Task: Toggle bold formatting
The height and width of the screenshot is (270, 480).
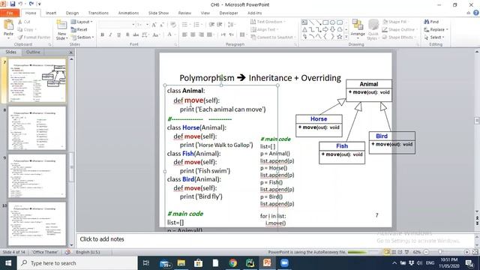Action: pos(103,35)
